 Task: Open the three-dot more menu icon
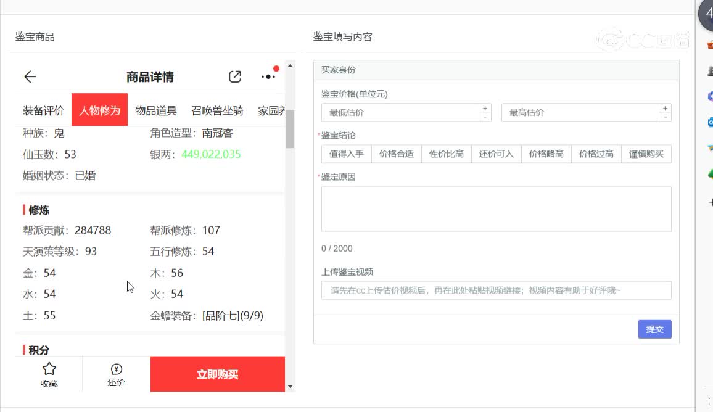tap(268, 76)
